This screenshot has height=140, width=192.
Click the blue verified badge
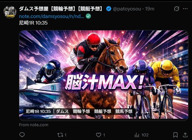click(x=109, y=9)
